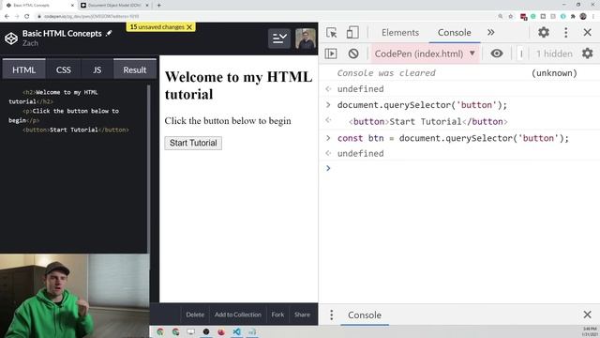This screenshot has width=600, height=338.
Task: Open the Share options
Action: tap(302, 315)
